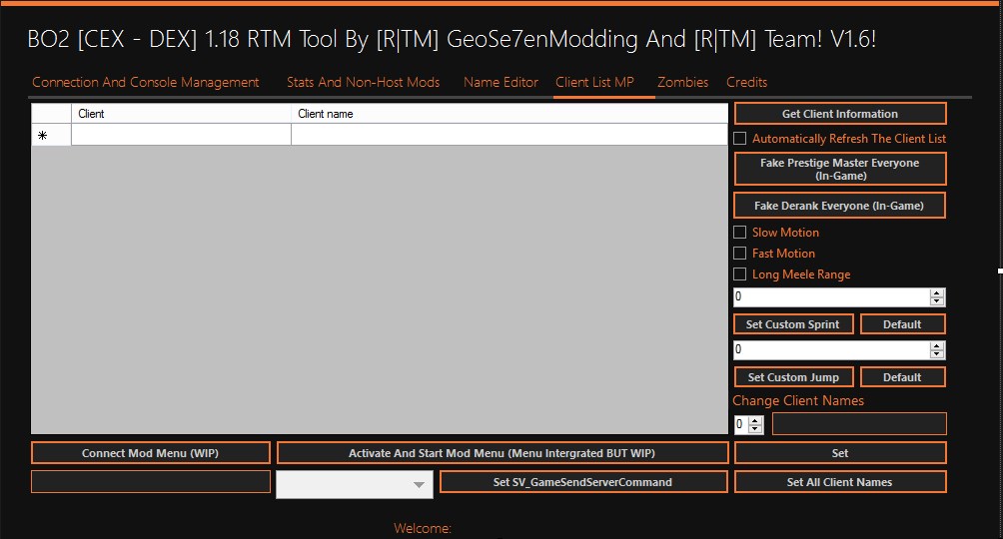Increase the Change Client Names index
Screen dimensions: 1003x539
(x=755, y=420)
